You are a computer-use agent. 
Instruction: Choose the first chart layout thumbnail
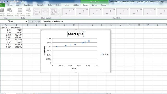[37, 12]
